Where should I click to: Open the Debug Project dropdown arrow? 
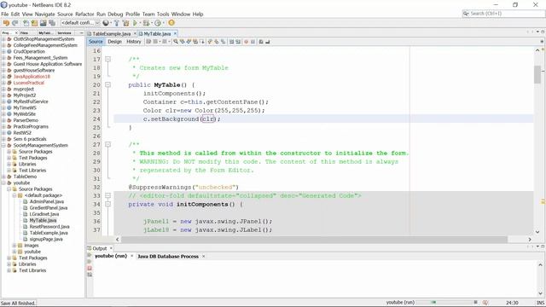point(152,23)
